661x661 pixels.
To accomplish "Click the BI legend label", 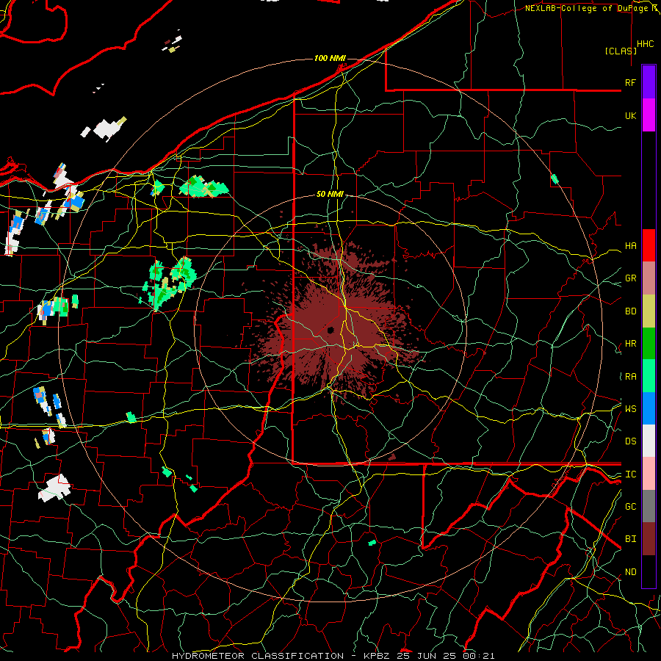I will pyautogui.click(x=630, y=539).
